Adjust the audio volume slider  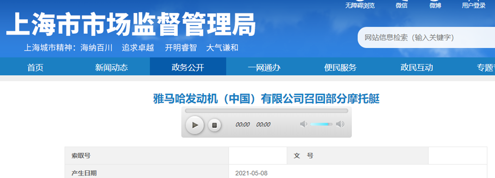pos(321,124)
